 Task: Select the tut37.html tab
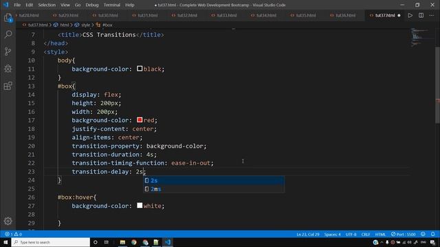point(385,15)
